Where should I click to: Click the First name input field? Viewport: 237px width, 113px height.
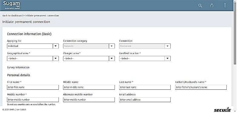pos(33,87)
